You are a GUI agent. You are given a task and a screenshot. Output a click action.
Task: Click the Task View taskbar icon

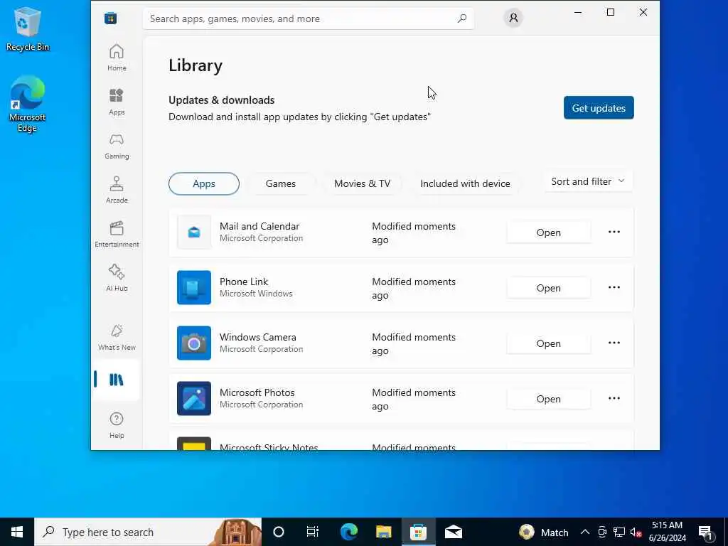click(313, 532)
